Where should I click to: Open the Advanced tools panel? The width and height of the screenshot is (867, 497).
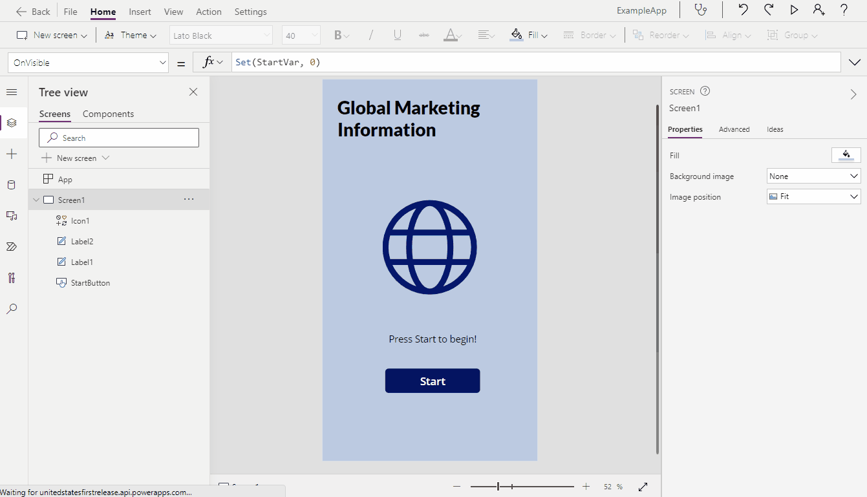[x=12, y=277]
